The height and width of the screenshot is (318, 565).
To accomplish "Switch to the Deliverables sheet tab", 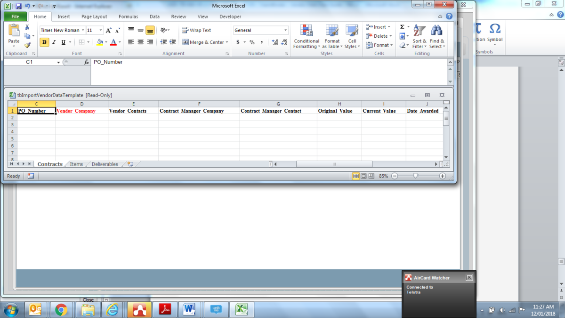I will [x=105, y=164].
